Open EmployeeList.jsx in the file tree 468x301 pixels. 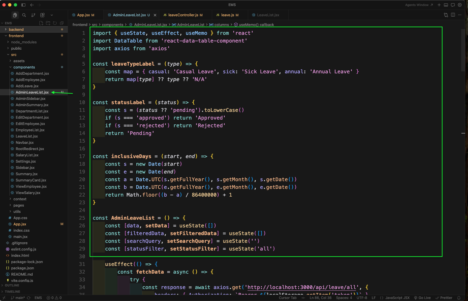[x=34, y=130]
